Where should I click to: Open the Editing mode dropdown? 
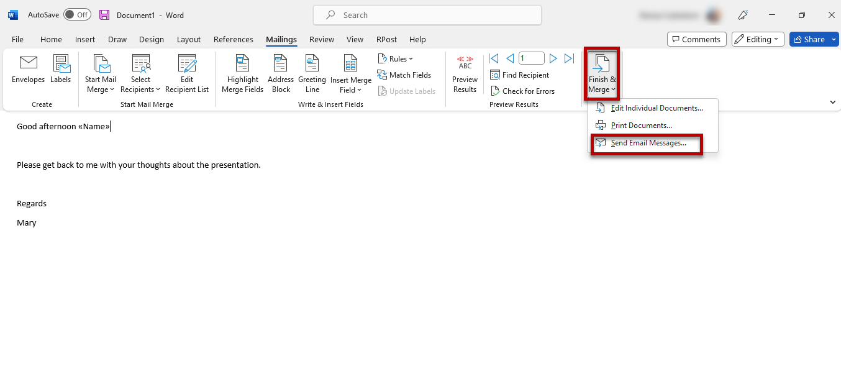(x=758, y=39)
